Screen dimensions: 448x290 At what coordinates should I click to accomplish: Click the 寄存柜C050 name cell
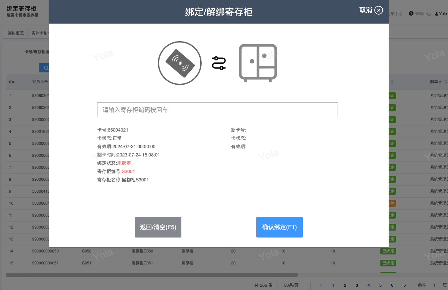[142, 251]
